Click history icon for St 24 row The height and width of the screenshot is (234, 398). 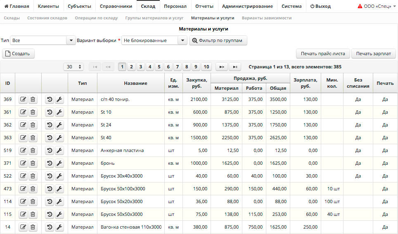50,125
